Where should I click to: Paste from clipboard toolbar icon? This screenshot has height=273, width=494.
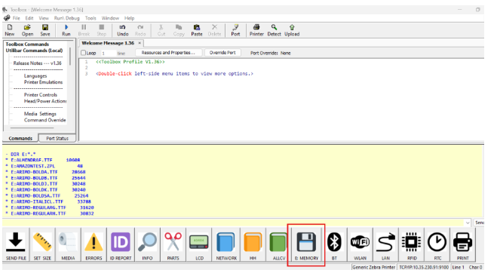click(197, 31)
